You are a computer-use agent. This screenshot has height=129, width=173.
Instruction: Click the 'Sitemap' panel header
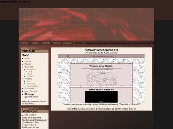[35, 50]
